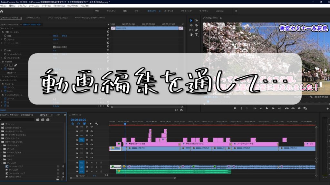Image resolution: width=330 pixels, height=185 pixels.
Task: Show more workspaces via overflow chevrons
Action: pyautogui.click(x=236, y=11)
